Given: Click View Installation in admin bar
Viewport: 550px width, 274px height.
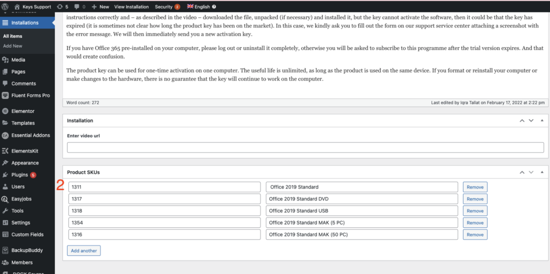Looking at the screenshot, I should tap(131, 7).
